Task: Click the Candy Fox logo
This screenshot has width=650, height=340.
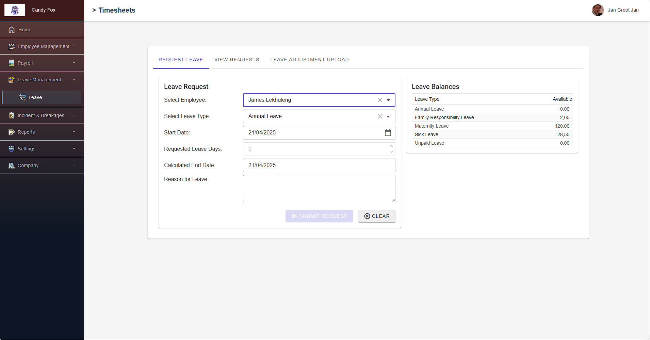Action: click(x=15, y=10)
